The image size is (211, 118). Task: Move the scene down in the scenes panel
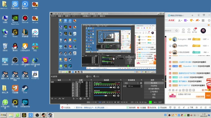63,98
